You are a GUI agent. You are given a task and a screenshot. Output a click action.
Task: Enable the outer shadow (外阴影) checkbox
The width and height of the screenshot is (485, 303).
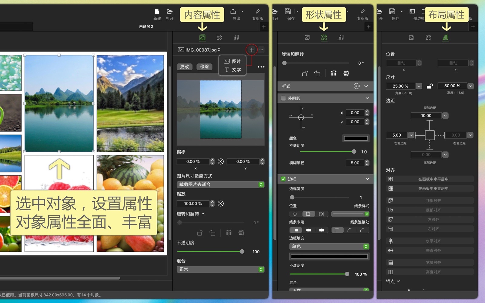coord(283,98)
